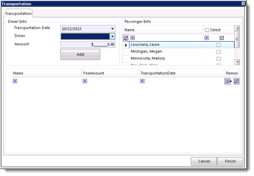Click the passenger list scroll up arrow

[x=237, y=28]
